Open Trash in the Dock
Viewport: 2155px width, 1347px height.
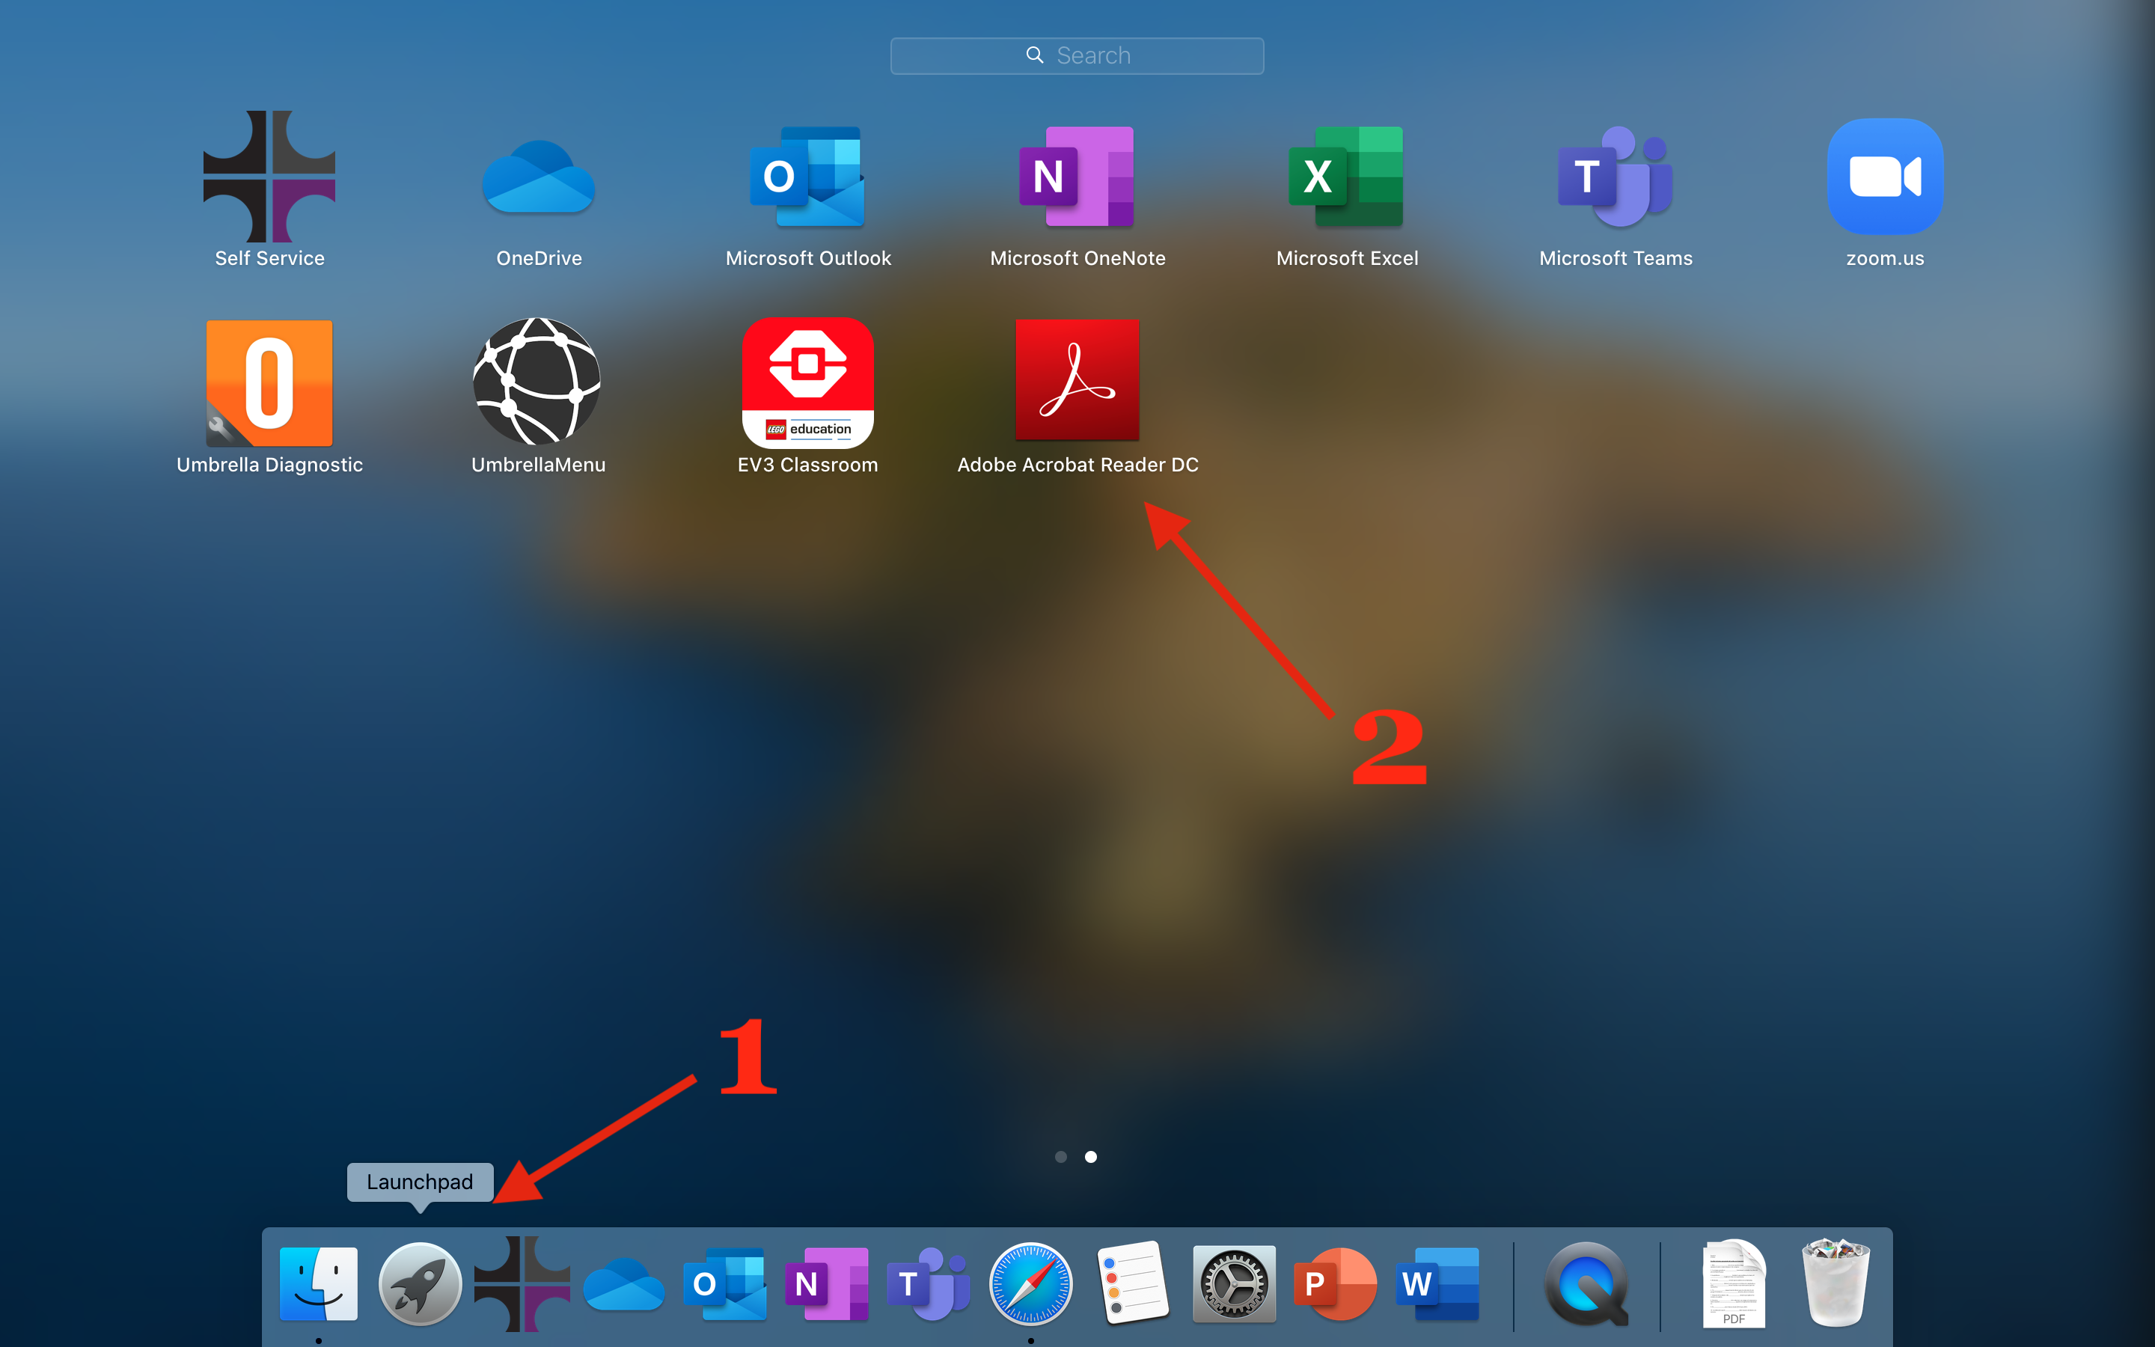[x=1835, y=1282]
